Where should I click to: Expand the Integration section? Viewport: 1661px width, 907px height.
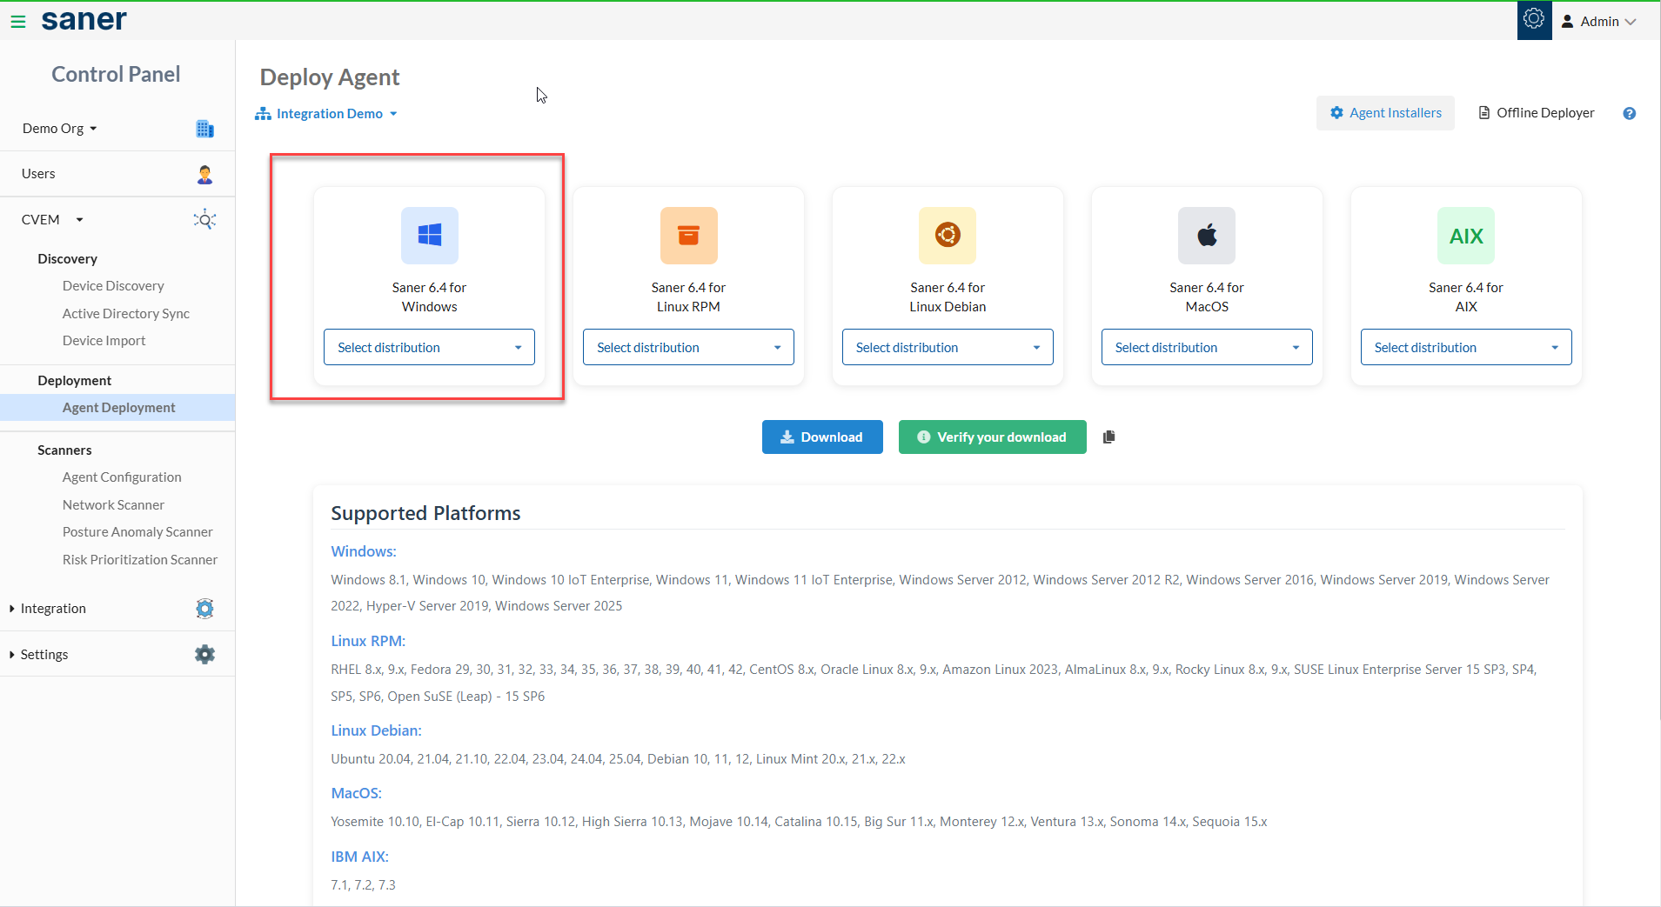[x=48, y=609]
